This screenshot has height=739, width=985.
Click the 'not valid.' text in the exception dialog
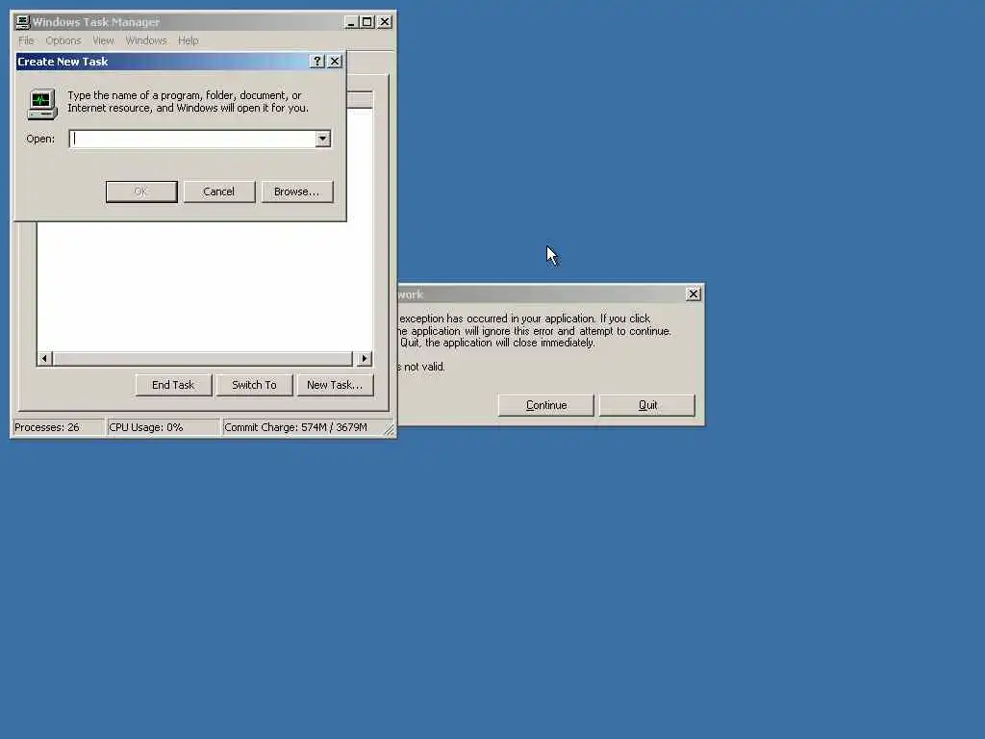coord(424,367)
